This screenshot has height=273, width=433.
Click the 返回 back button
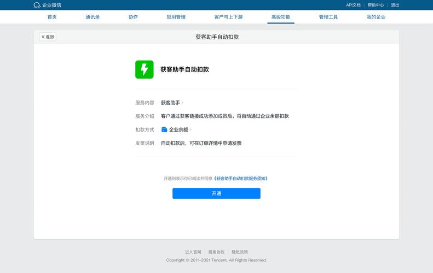tap(48, 37)
